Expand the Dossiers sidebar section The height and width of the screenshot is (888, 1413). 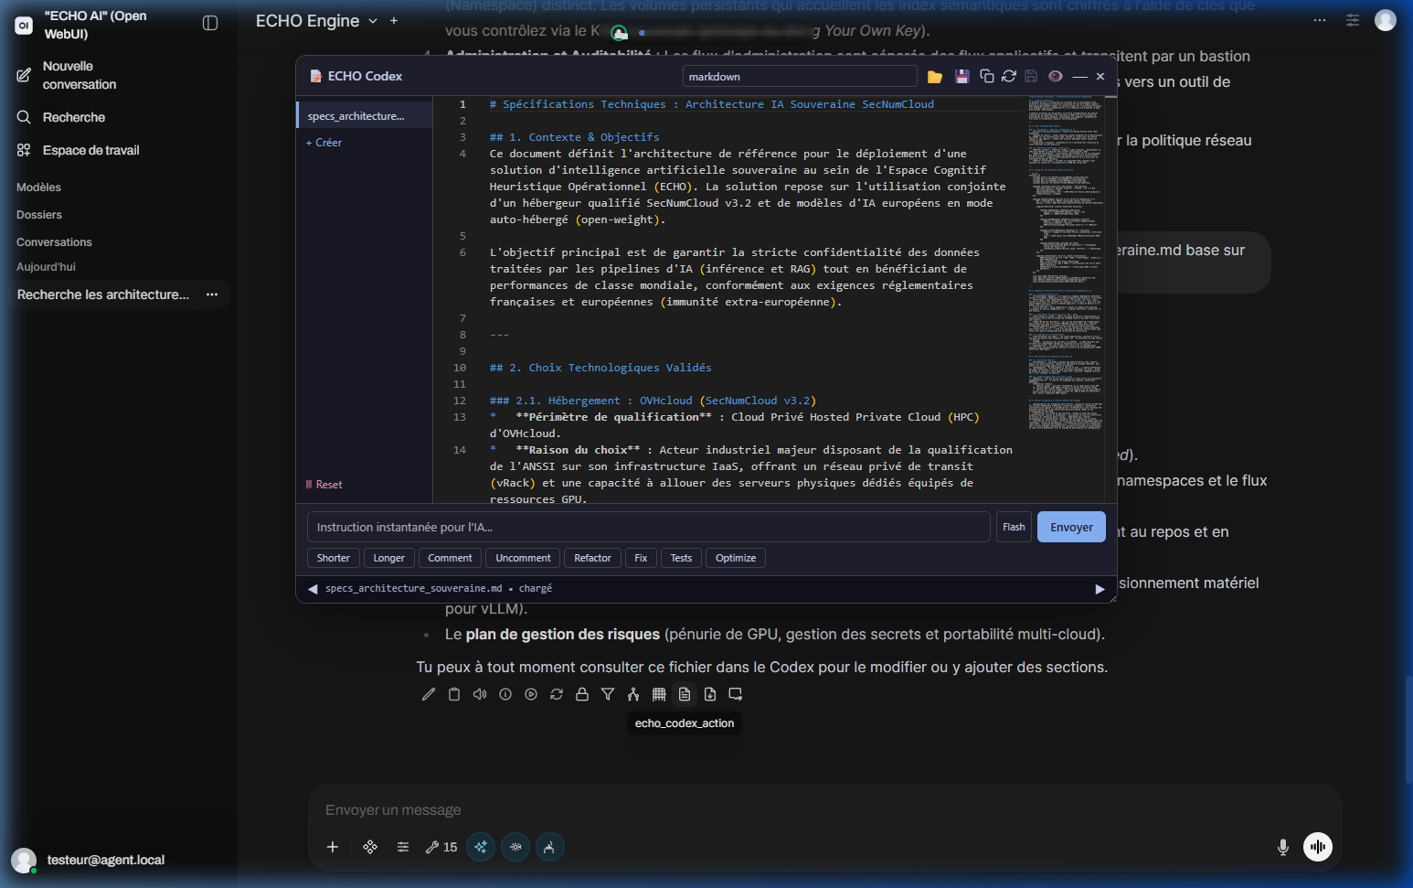39,215
